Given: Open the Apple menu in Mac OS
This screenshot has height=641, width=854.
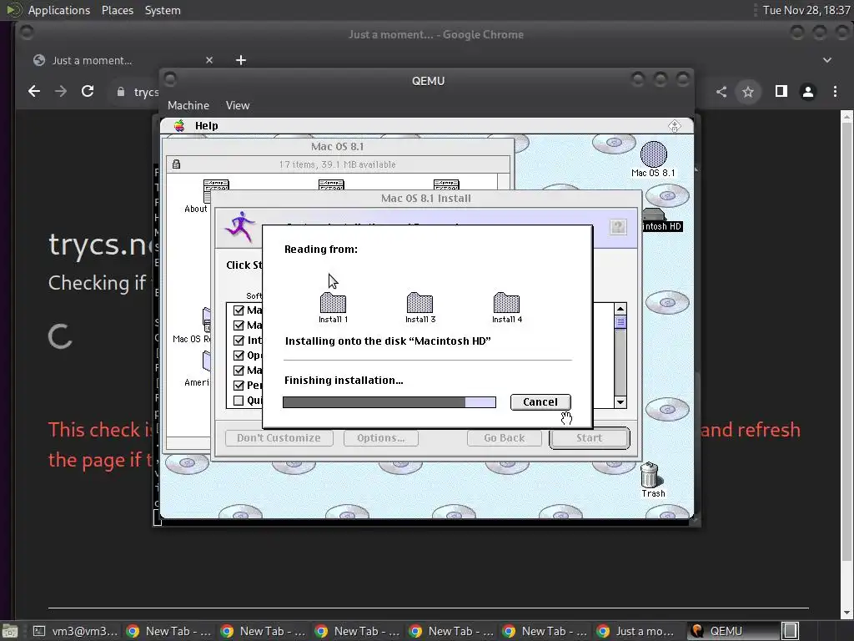Looking at the screenshot, I should 179,126.
